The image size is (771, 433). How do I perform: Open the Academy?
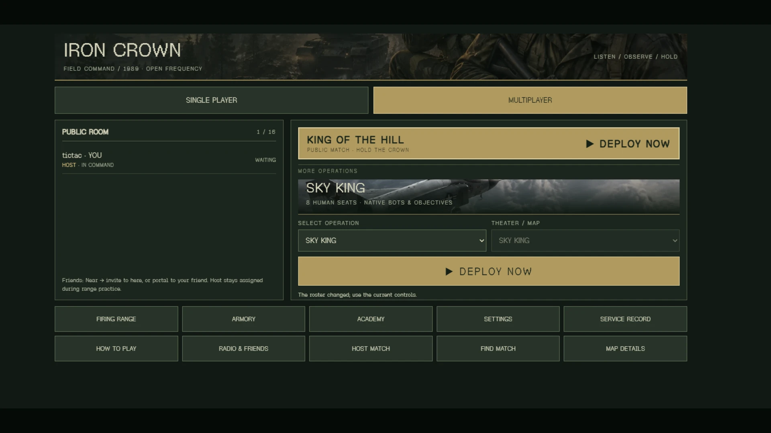pos(371,319)
